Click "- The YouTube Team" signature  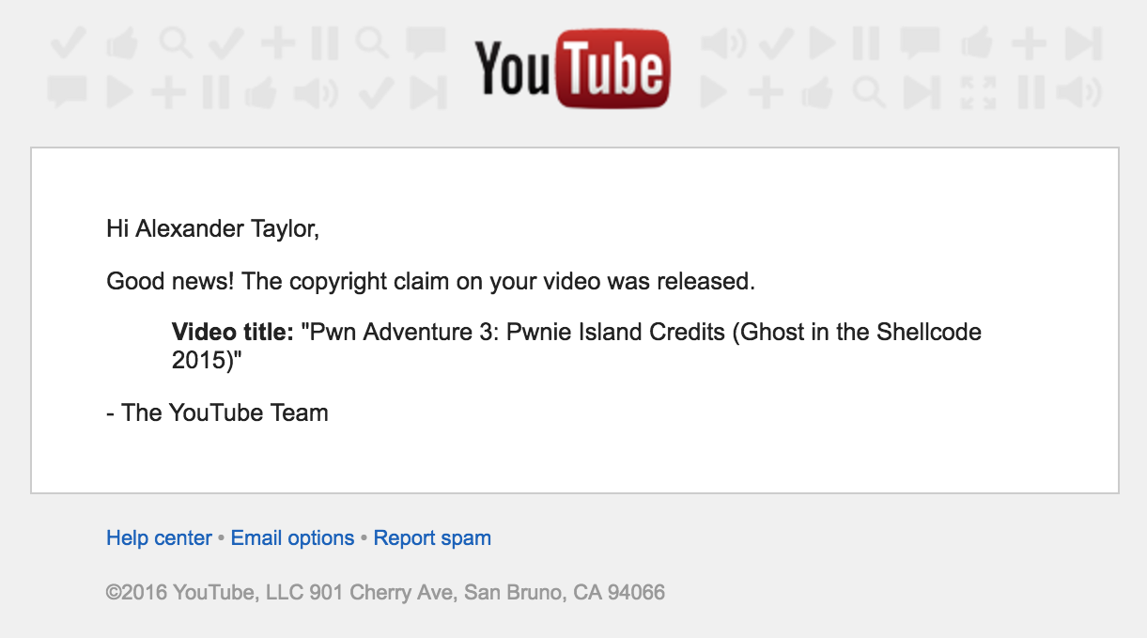coord(217,412)
